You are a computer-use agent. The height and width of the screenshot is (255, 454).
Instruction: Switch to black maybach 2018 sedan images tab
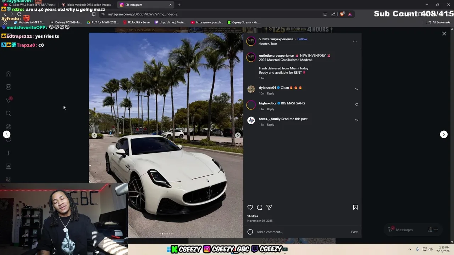point(89,5)
